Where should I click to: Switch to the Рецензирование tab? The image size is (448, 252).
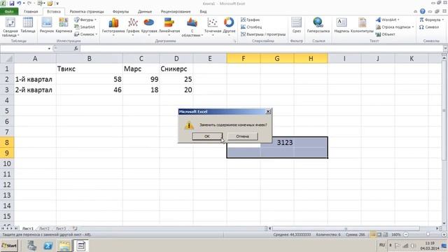(x=176, y=11)
